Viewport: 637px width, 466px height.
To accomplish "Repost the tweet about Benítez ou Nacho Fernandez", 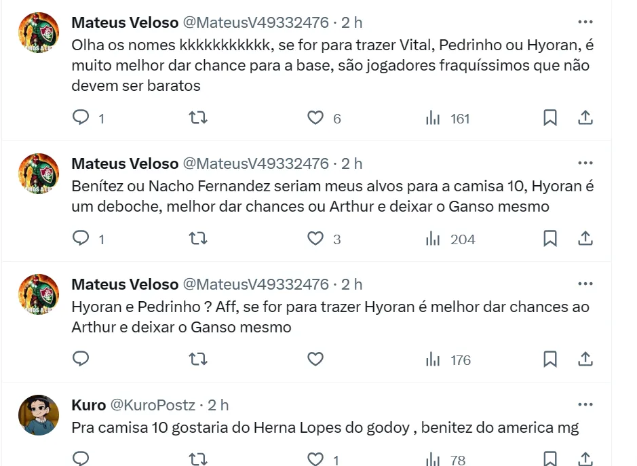I will click(x=197, y=239).
